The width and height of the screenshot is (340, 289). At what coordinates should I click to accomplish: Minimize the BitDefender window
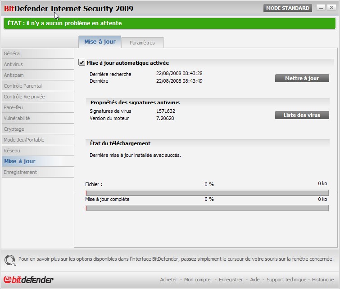321,8
